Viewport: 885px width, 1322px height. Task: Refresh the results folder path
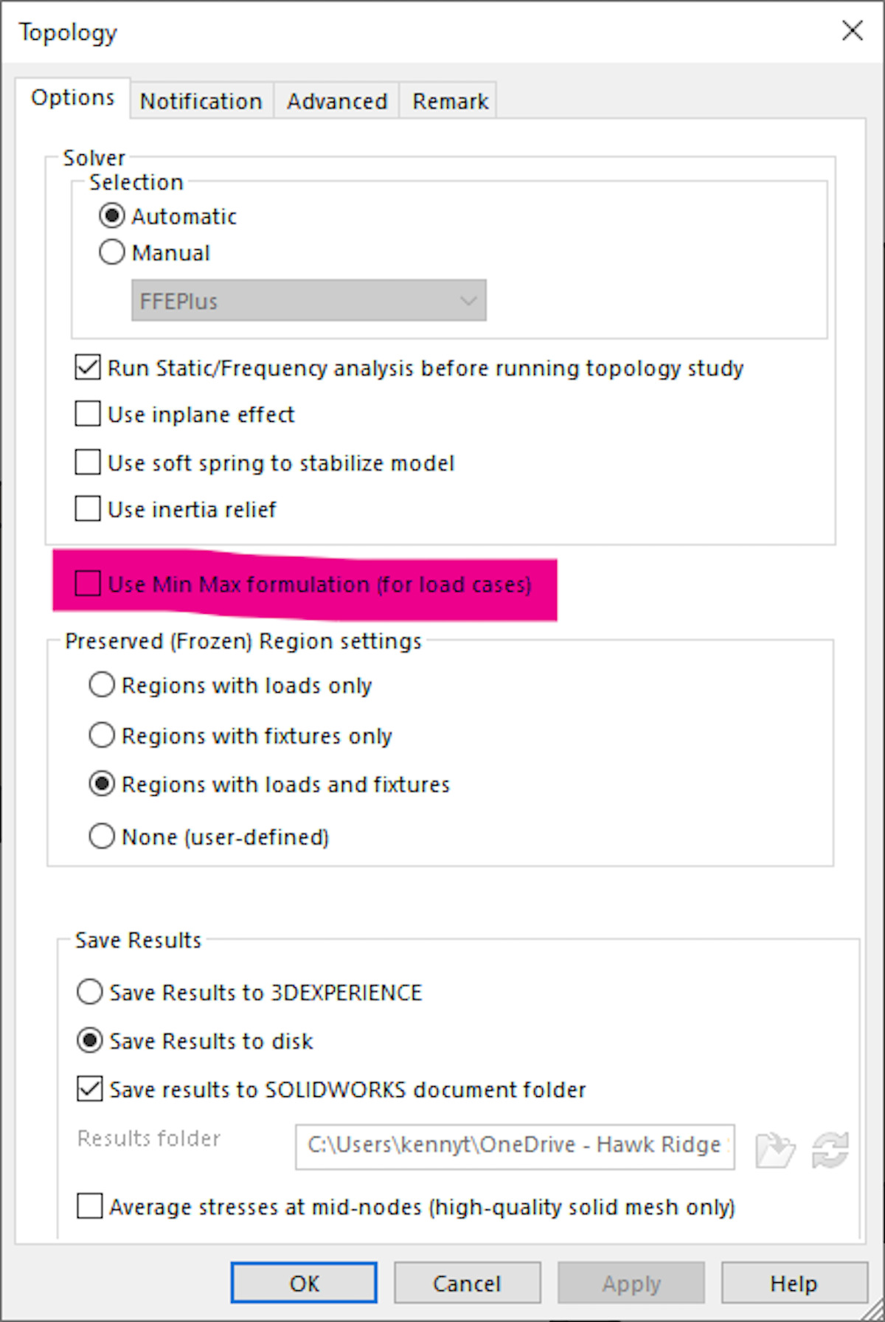pyautogui.click(x=832, y=1148)
